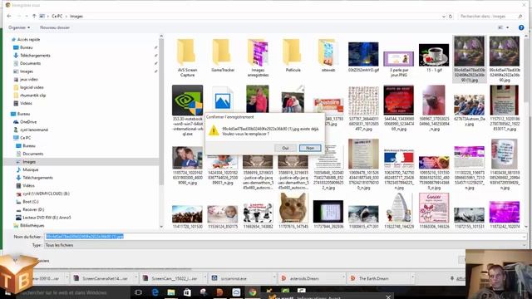Change the view layout icon

(x=500, y=27)
